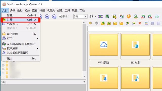The height and width of the screenshot is (91, 162).
Task: Switch to thumbnail view icon
Action: coord(146,23)
